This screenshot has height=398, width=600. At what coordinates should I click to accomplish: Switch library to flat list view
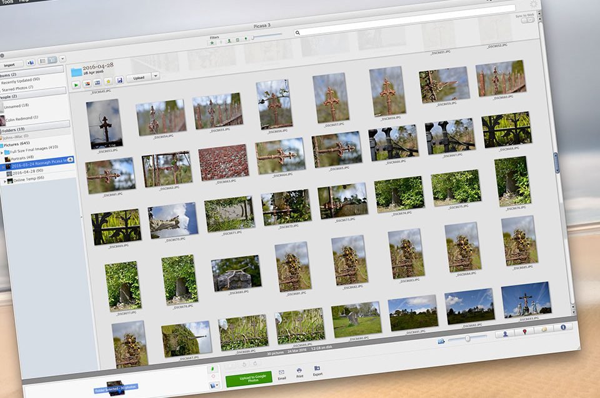coord(43,61)
